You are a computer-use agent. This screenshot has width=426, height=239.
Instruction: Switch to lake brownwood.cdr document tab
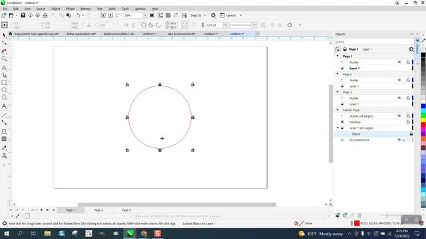point(182,34)
